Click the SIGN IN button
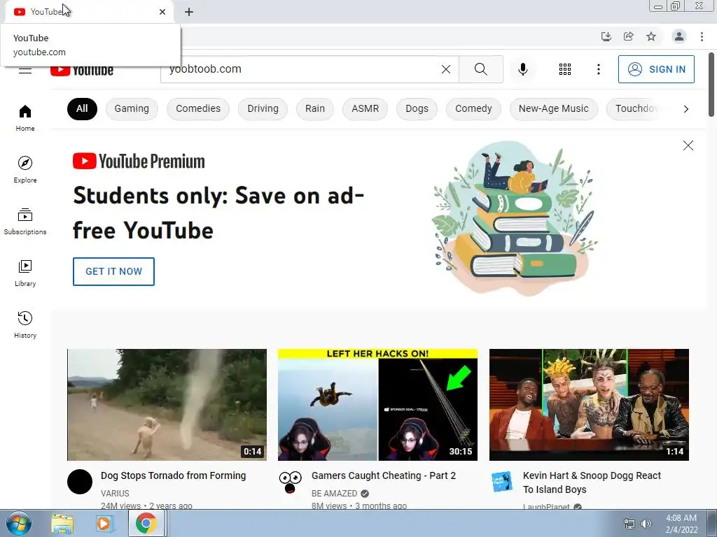This screenshot has width=717, height=537. [x=656, y=69]
